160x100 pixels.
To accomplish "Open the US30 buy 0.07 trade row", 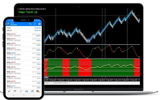I will (x=23, y=54).
